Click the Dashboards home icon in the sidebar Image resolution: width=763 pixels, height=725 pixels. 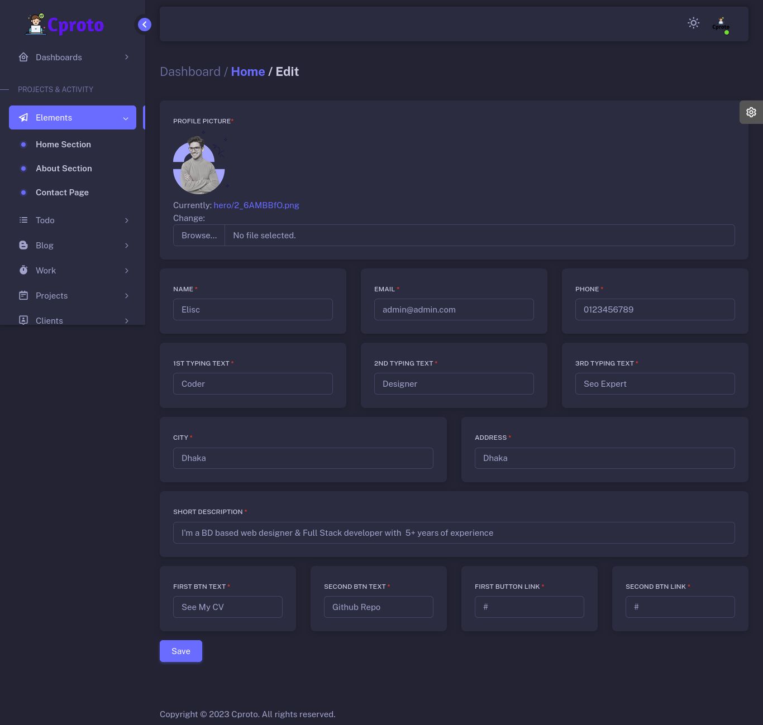(23, 57)
